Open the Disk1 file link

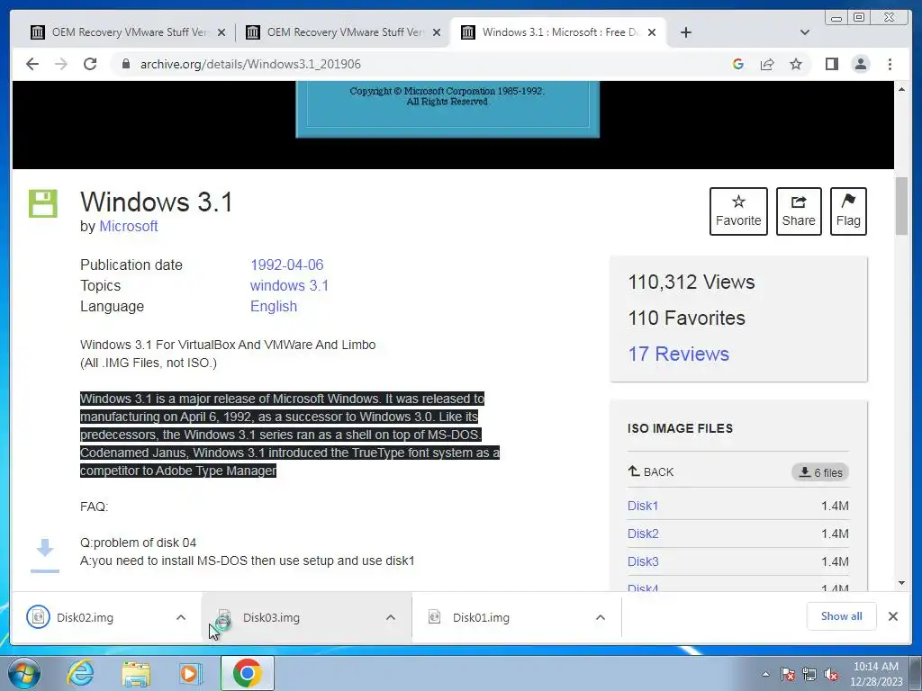643,506
